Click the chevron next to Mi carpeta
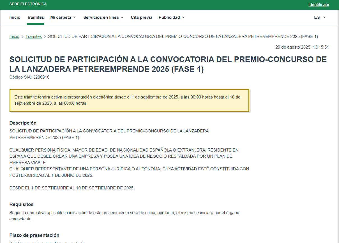Image resolution: width=339 pixels, height=243 pixels. [x=74, y=17]
